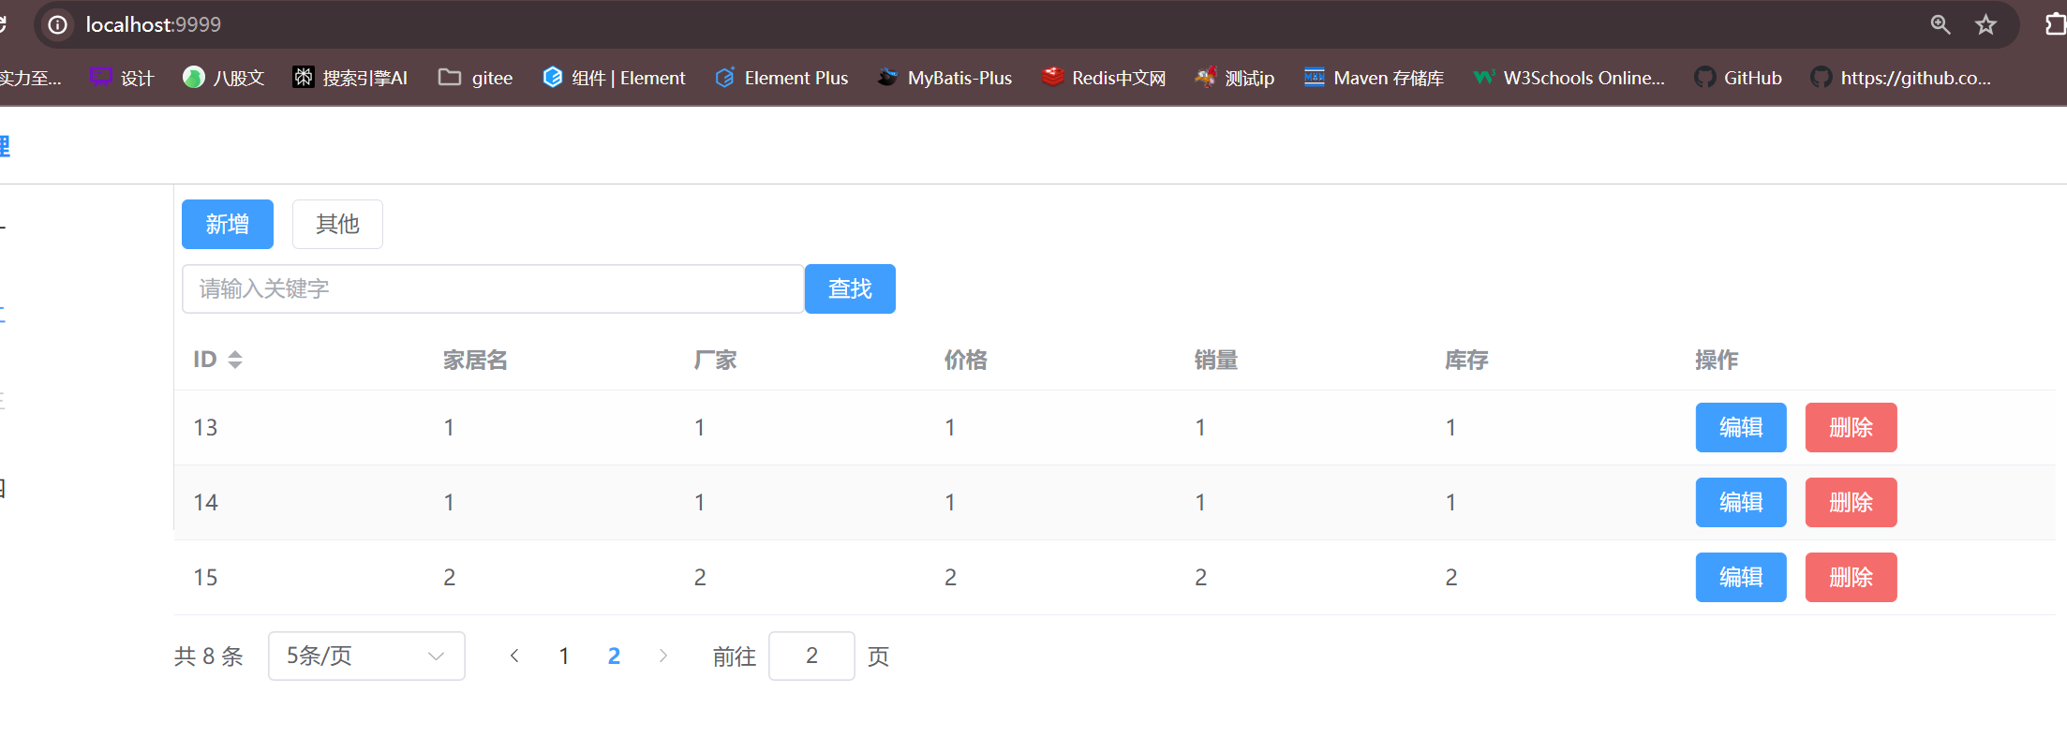The height and width of the screenshot is (752, 2067).
Task: Open the W3Schools Online bookmark
Action: 1569,78
